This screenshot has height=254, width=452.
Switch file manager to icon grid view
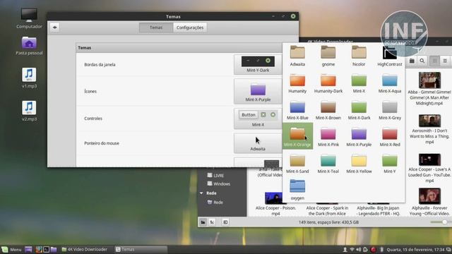(434, 61)
